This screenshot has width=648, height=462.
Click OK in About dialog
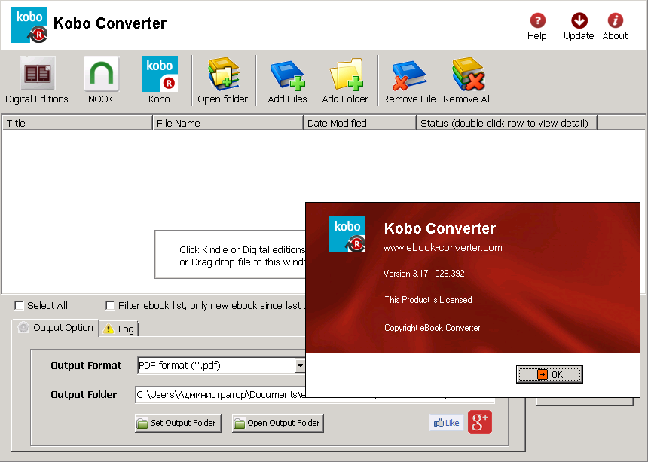point(549,374)
